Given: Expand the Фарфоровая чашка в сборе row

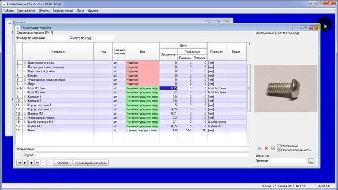Looking at the screenshot, I should point(25,80).
